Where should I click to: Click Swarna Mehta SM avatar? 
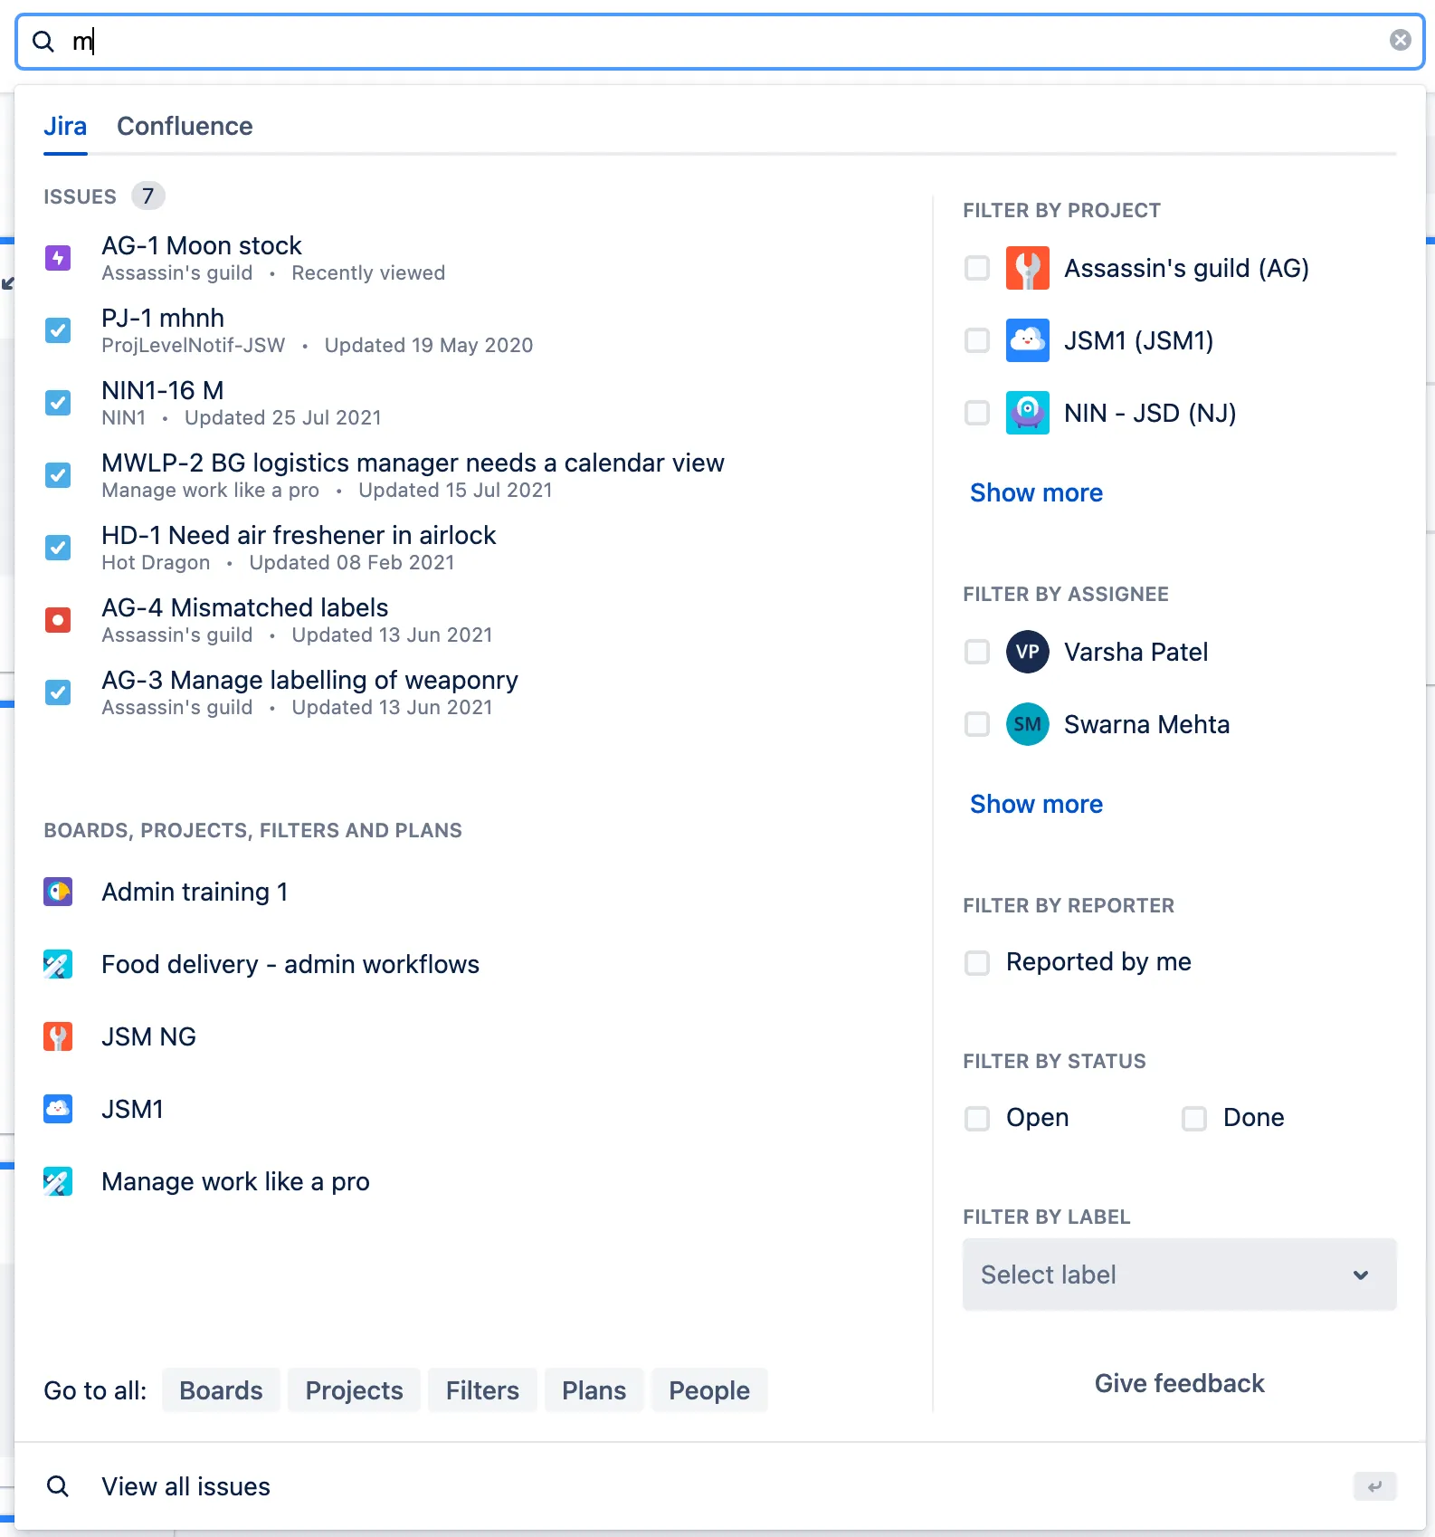[x=1028, y=724]
